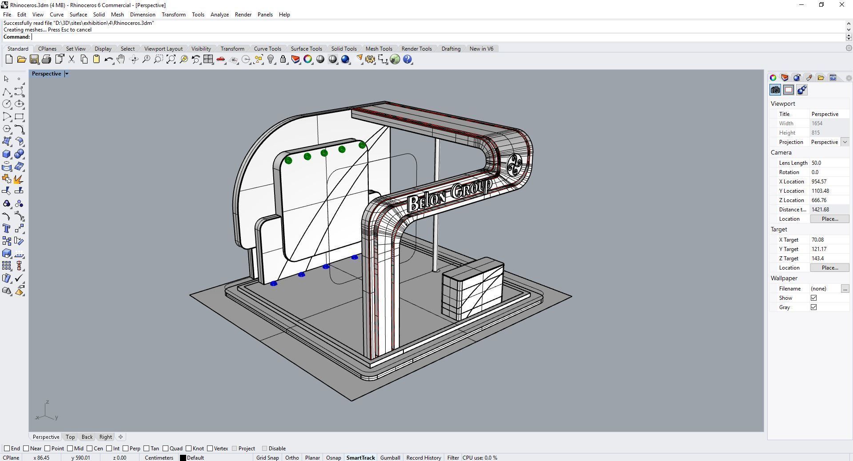Open the Dimension menu
The width and height of the screenshot is (853, 461).
143,15
